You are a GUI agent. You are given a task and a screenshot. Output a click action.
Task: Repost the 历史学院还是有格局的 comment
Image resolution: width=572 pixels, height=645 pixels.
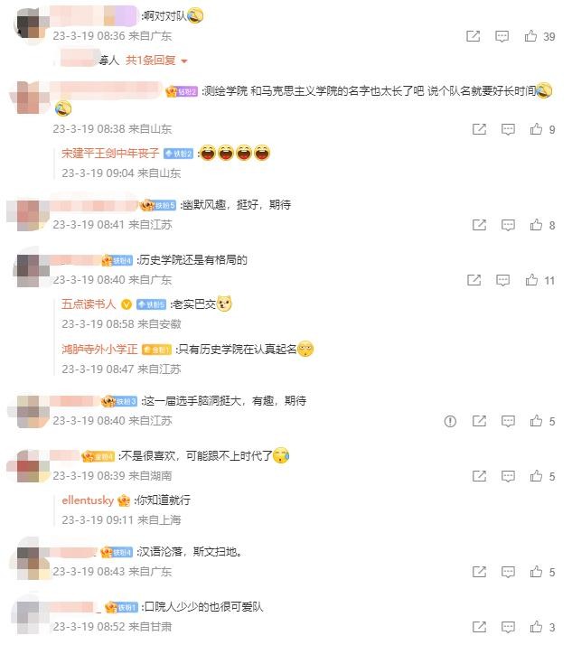click(474, 281)
